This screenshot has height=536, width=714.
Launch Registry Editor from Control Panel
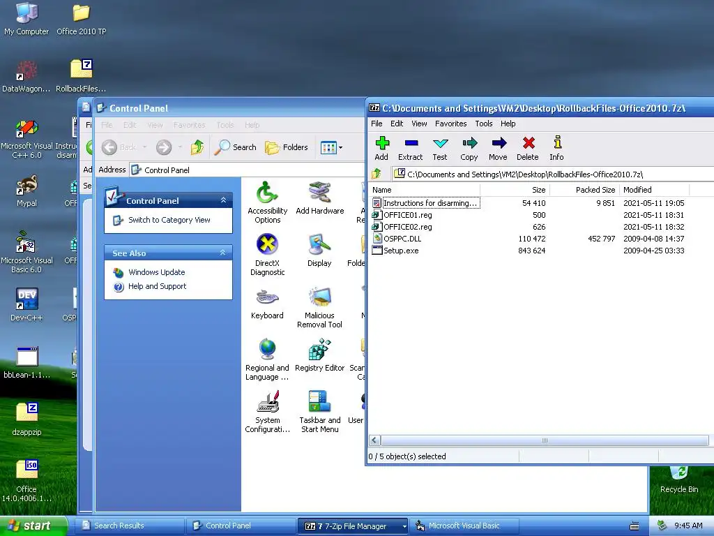[319, 355]
